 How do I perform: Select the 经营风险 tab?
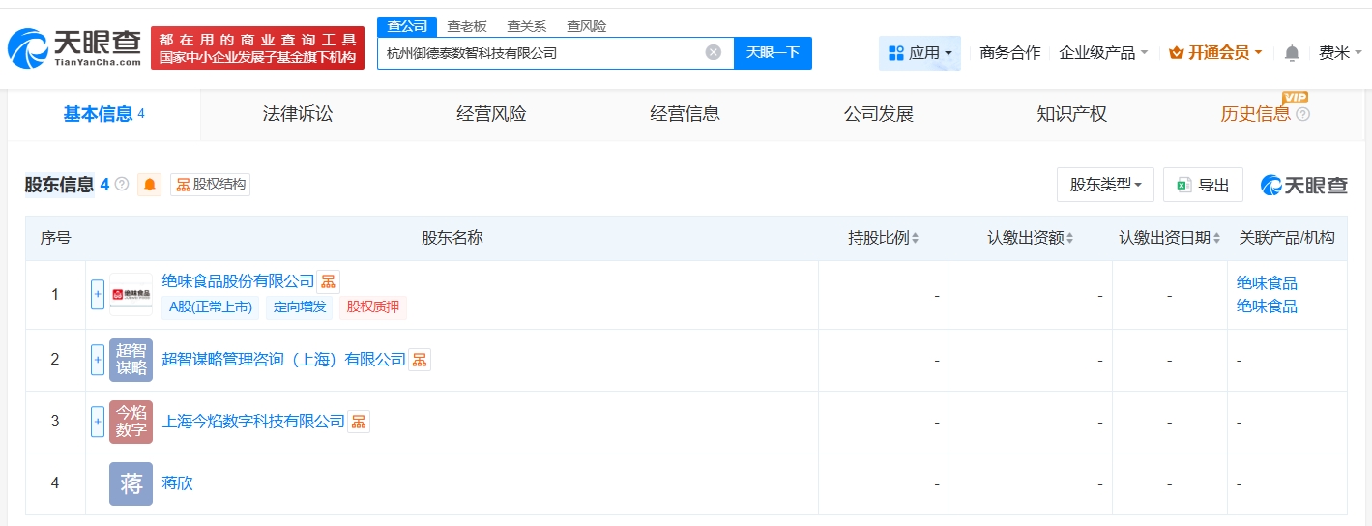click(x=491, y=114)
